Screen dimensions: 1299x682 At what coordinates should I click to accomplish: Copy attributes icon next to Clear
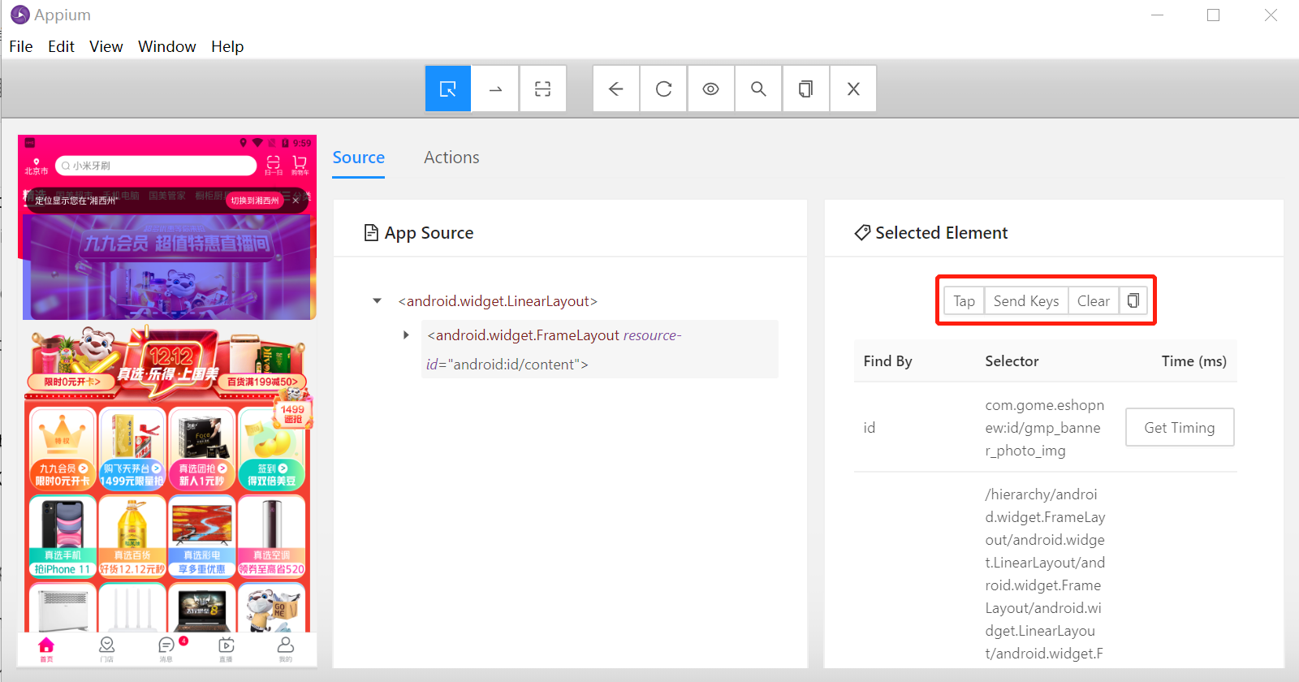pos(1133,301)
